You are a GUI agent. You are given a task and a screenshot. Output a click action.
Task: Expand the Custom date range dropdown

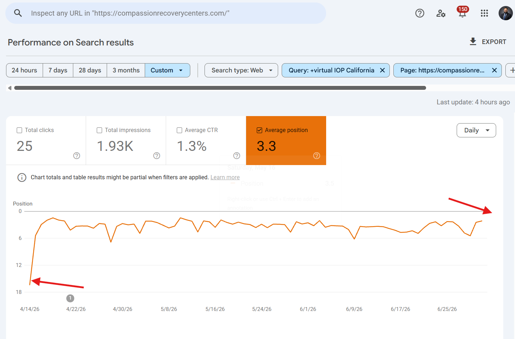click(x=167, y=70)
